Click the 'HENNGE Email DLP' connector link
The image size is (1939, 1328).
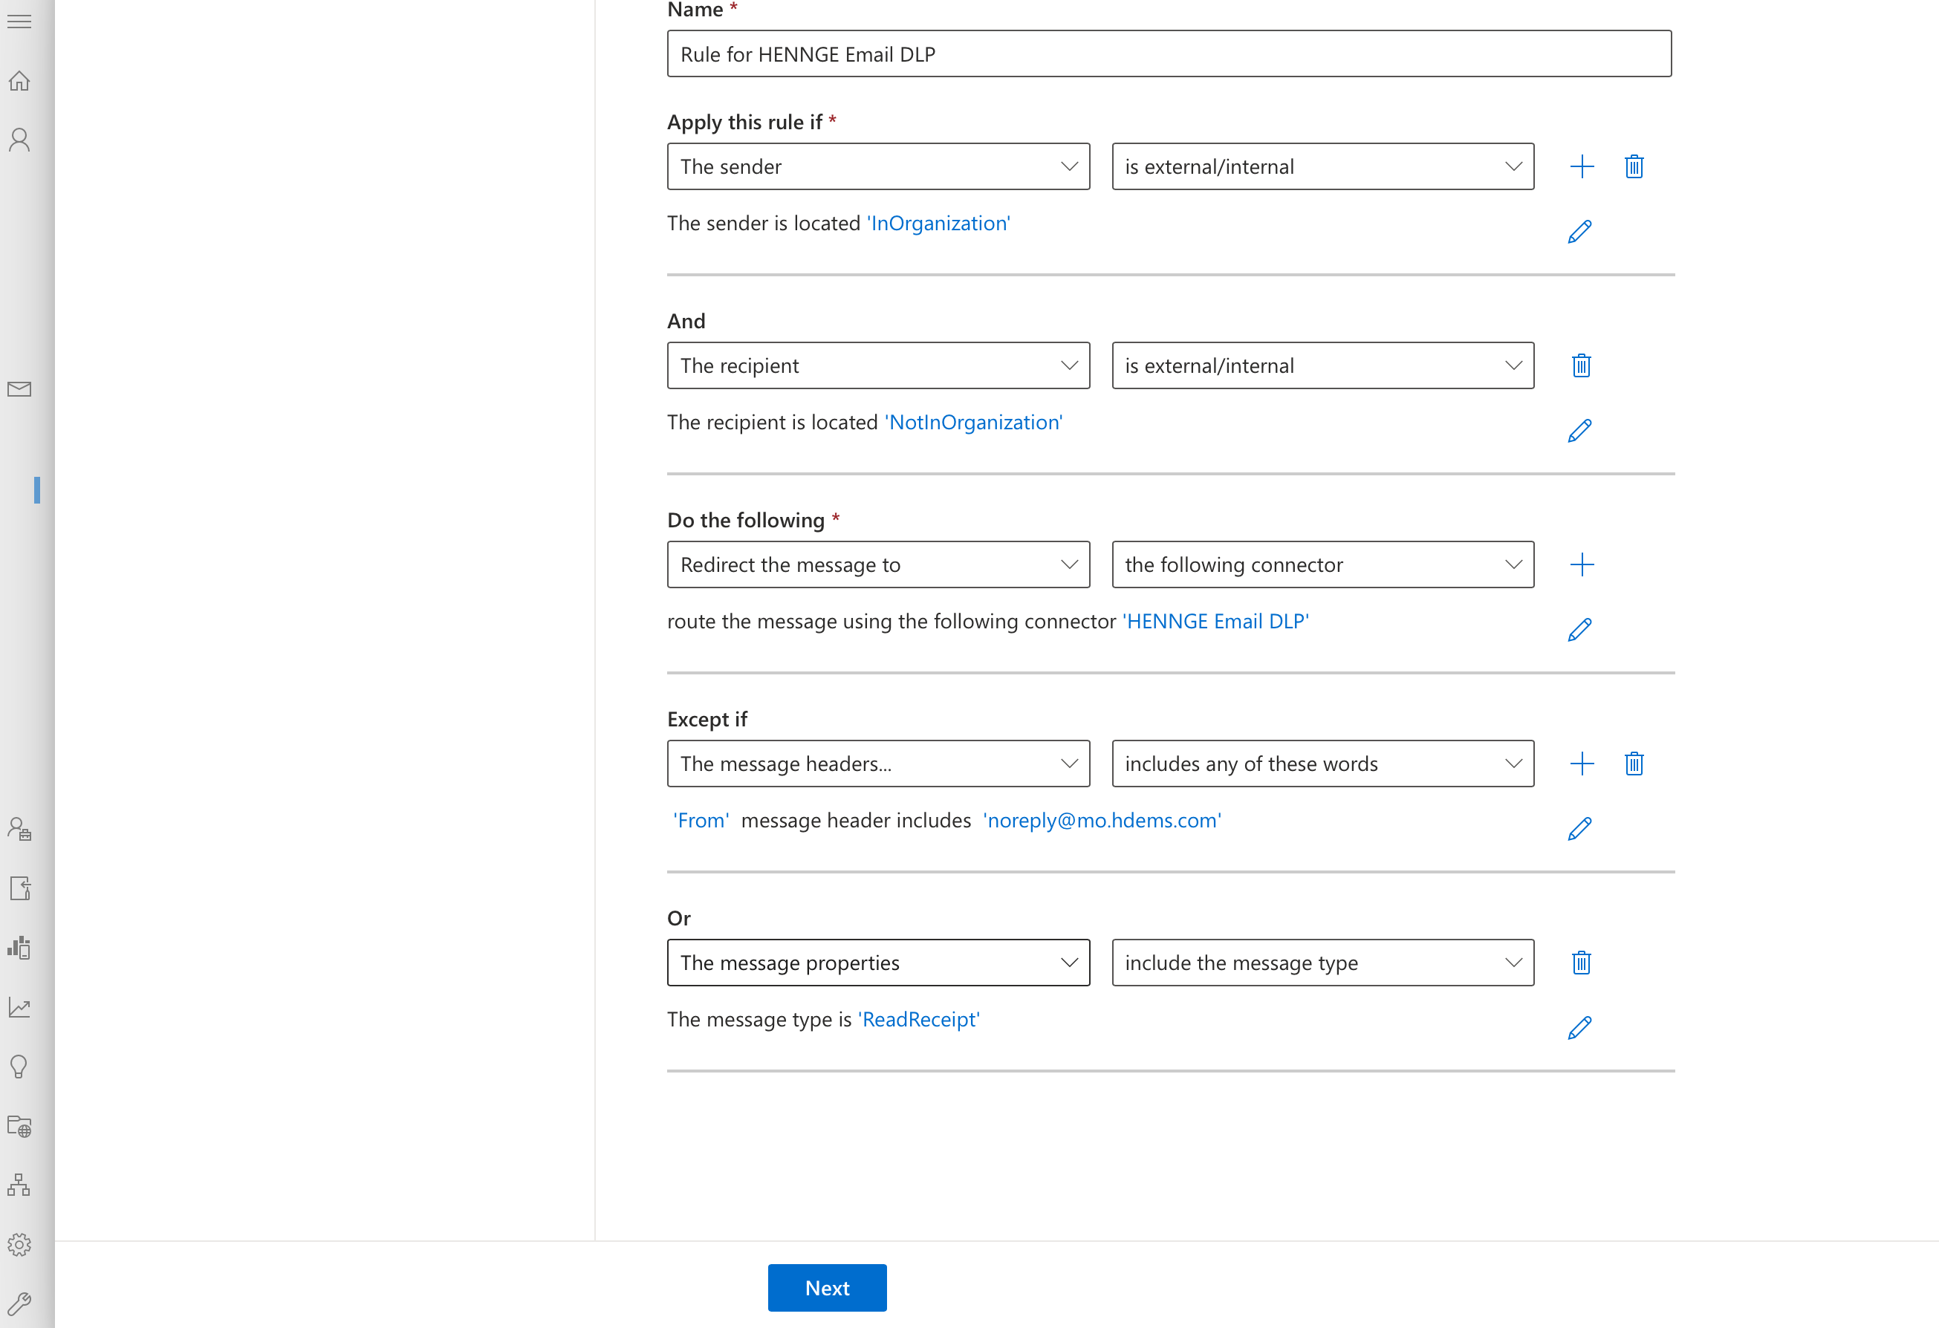[1215, 622]
